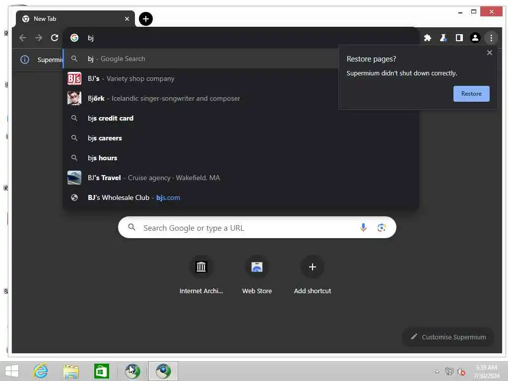Click the muted volume tray icon
This screenshot has height=381, width=508.
(x=461, y=372)
